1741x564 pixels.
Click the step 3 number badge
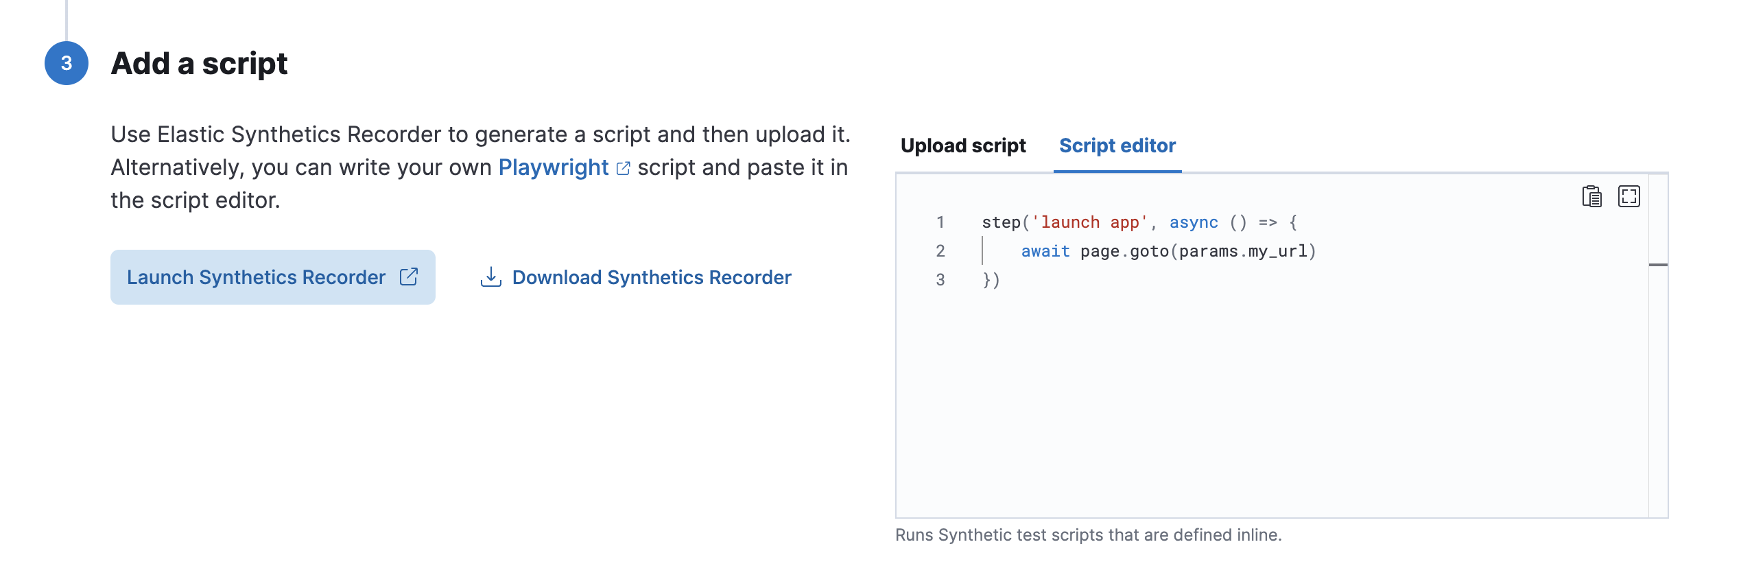coord(67,63)
